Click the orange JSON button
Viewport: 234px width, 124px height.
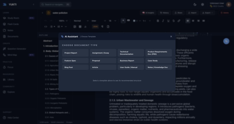pyautogui.click(x=95, y=27)
